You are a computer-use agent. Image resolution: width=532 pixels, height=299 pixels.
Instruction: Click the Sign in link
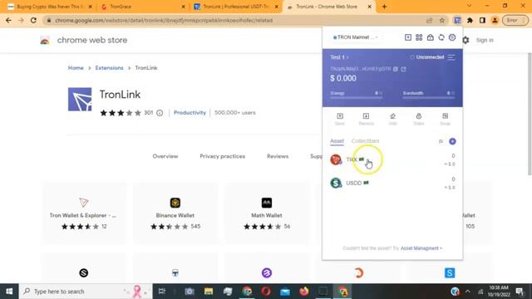485,40
